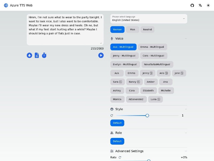Reset the Style intensity slider icon
The image size is (214, 161).
112,116
